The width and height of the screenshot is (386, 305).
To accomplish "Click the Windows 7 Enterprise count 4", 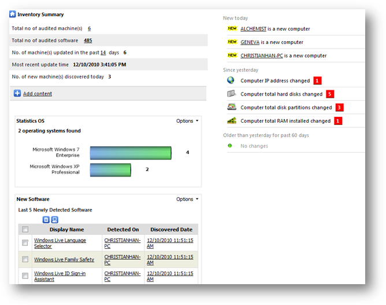I will [188, 152].
